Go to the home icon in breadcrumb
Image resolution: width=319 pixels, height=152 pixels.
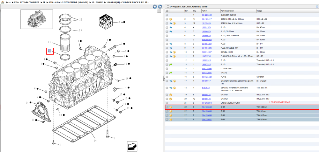coord(3,3)
